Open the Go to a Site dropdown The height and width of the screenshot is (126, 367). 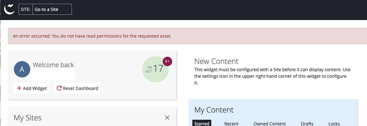52,9
